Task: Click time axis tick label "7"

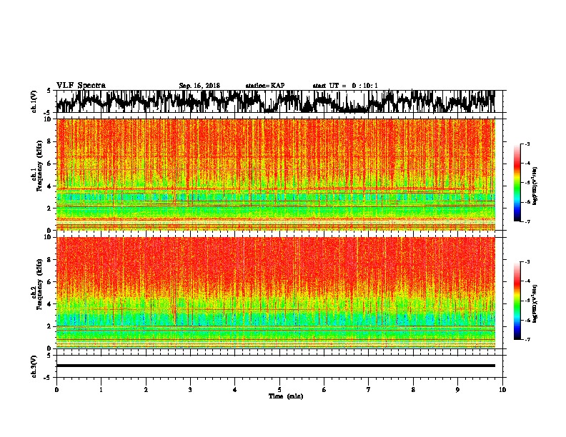Action: pyautogui.click(x=369, y=390)
